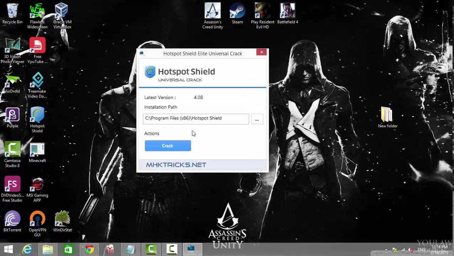This screenshot has width=454, height=256.
Task: Open the Steam desktop shortcut
Action: point(237,14)
